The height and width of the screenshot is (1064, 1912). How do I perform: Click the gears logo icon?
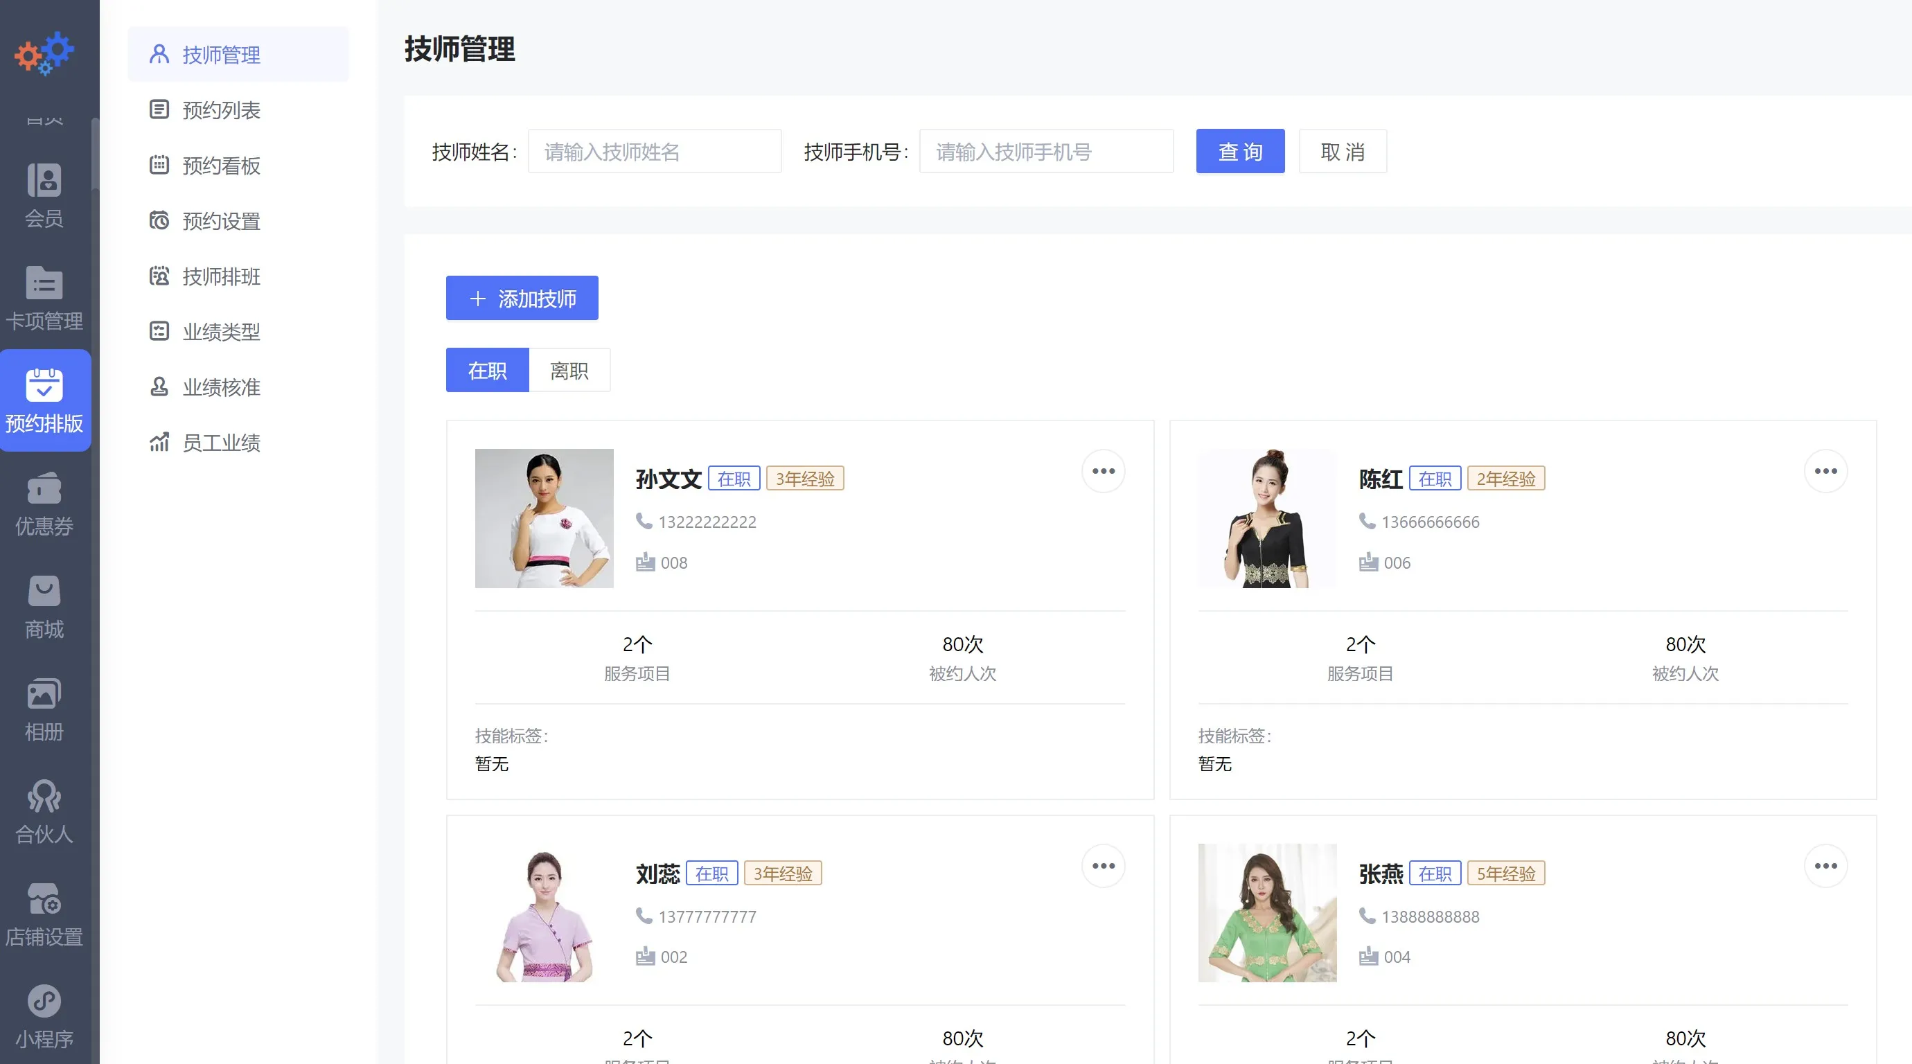pos(44,53)
